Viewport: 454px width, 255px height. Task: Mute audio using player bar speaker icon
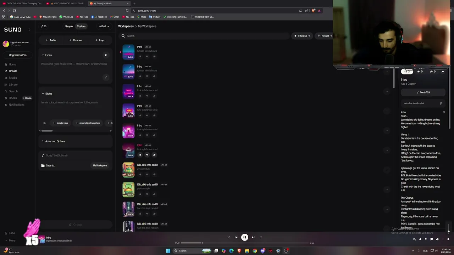448,239
